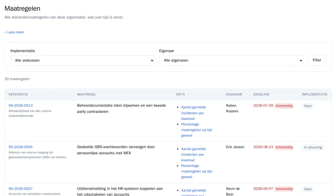Click the Referentie column header
336x196 pixels.
18,94
